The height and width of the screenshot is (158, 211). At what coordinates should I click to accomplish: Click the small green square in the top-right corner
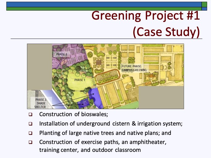(x=205, y=4)
